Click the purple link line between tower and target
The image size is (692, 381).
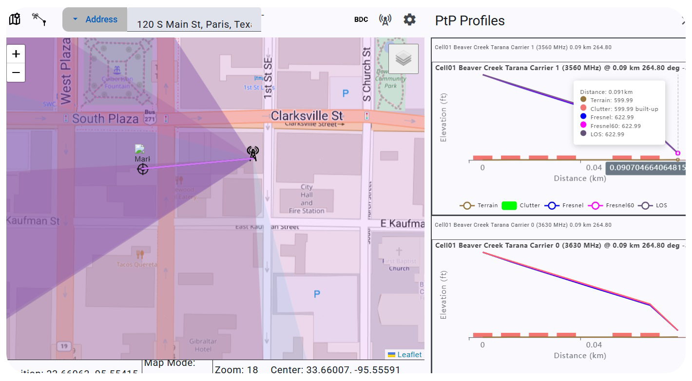tap(197, 163)
